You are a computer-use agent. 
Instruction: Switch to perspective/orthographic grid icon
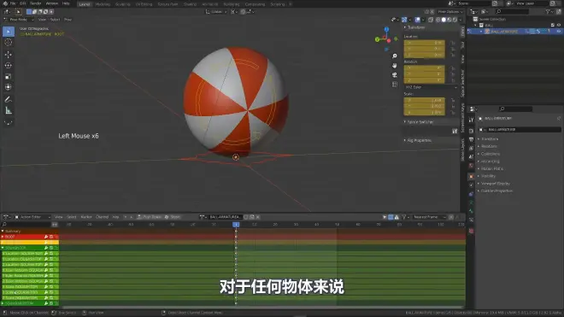tap(395, 85)
